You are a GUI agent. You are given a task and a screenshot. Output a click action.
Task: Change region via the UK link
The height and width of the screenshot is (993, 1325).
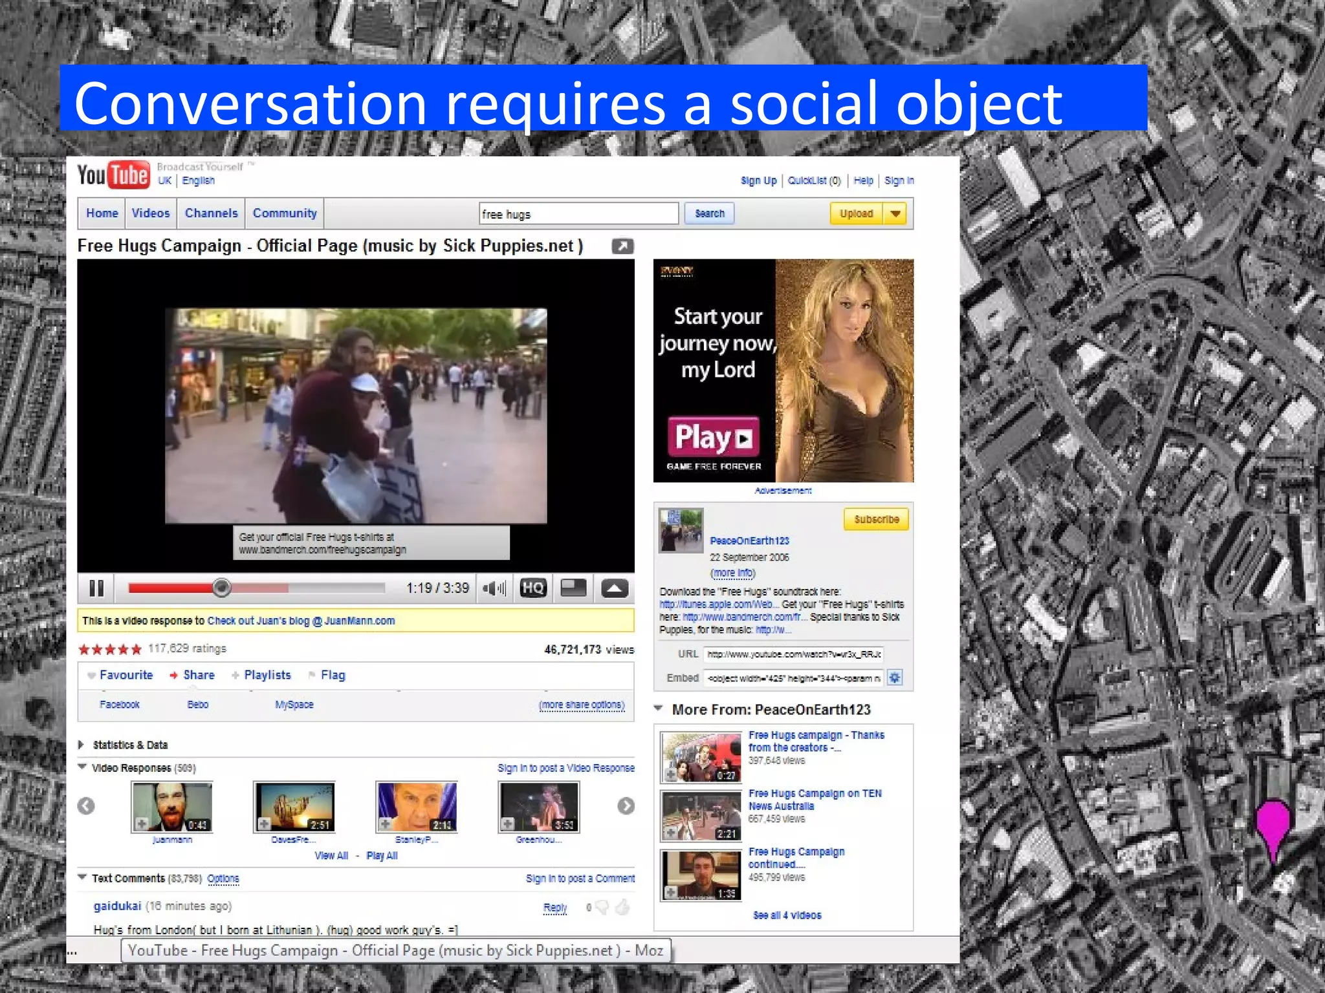pyautogui.click(x=164, y=180)
